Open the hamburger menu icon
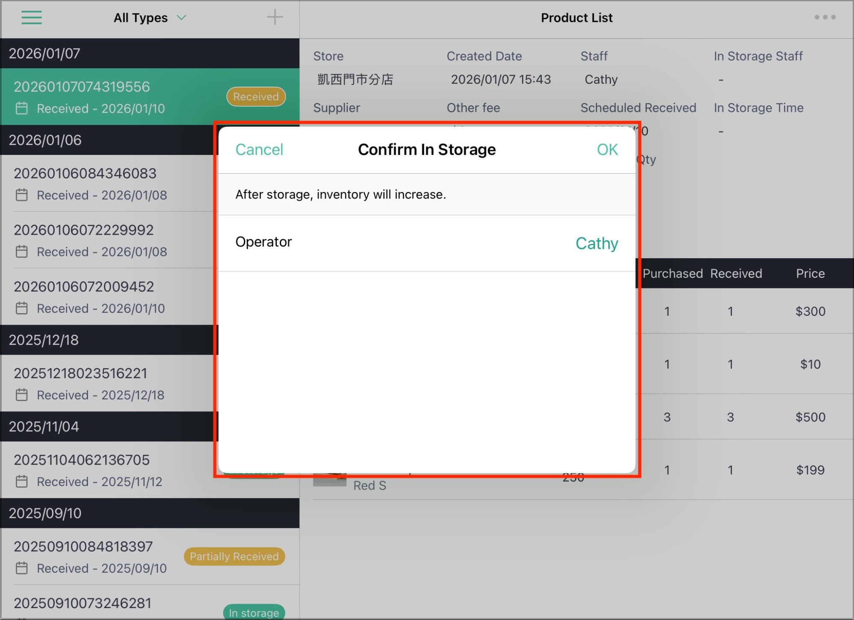This screenshot has width=854, height=620. (32, 17)
